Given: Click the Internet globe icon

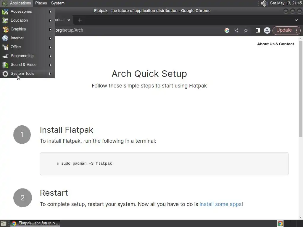Looking at the screenshot, I should (x=5, y=38).
